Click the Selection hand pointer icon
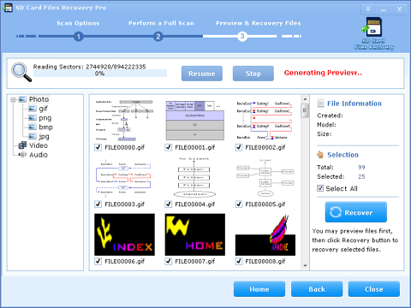 (x=320, y=155)
